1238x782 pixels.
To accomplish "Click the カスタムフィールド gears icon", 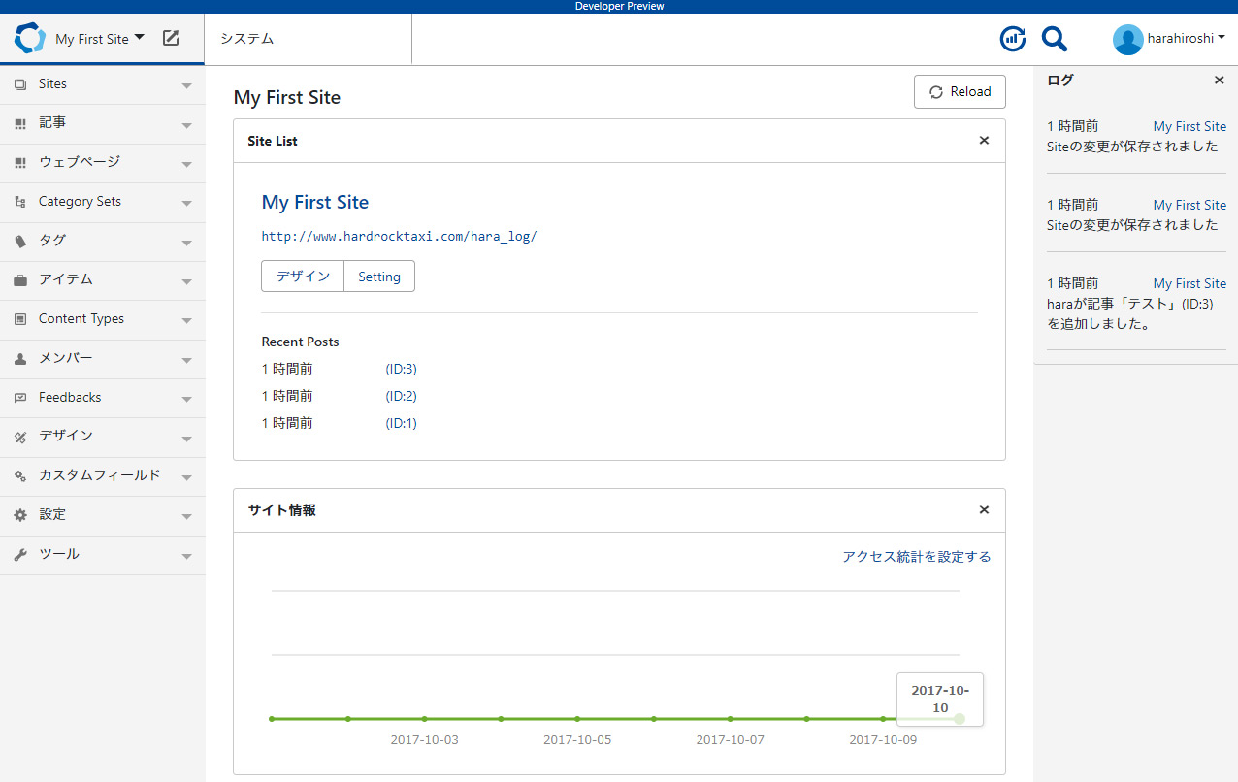I will click(20, 476).
